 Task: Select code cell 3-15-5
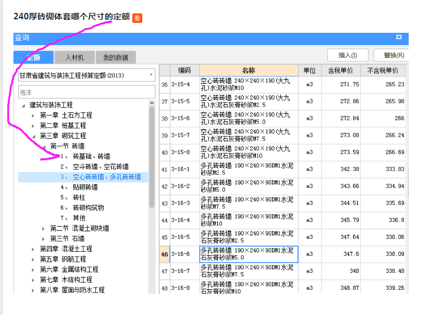pyautogui.click(x=184, y=101)
